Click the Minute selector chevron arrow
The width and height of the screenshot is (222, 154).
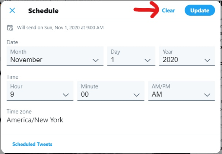click(x=137, y=95)
